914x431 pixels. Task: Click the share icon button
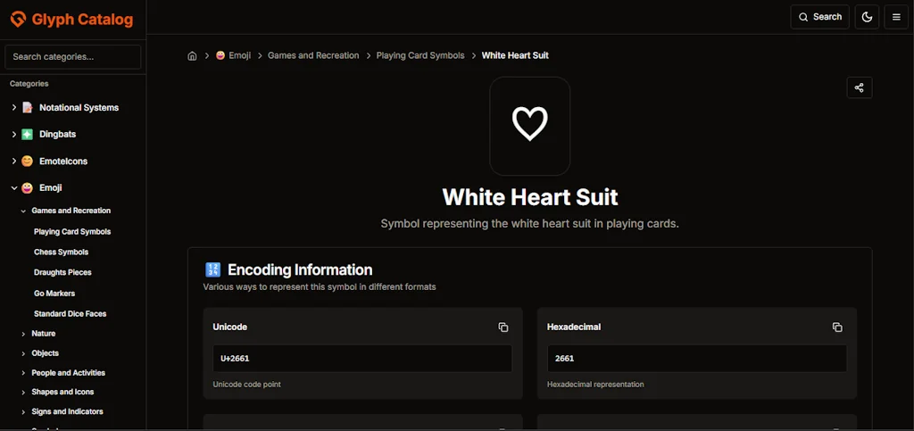pyautogui.click(x=860, y=87)
